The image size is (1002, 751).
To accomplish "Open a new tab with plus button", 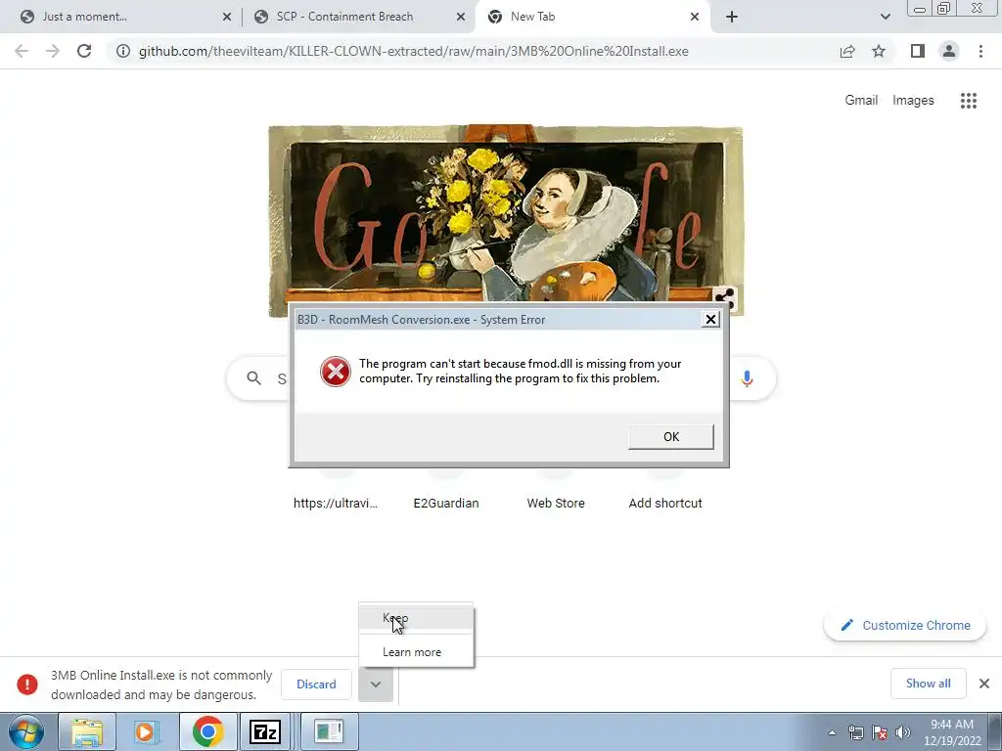I will tap(732, 17).
